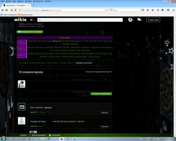This screenshot has height=141, width=176.
Task: Click the RU language indicator in tray
Action: pos(141,139)
